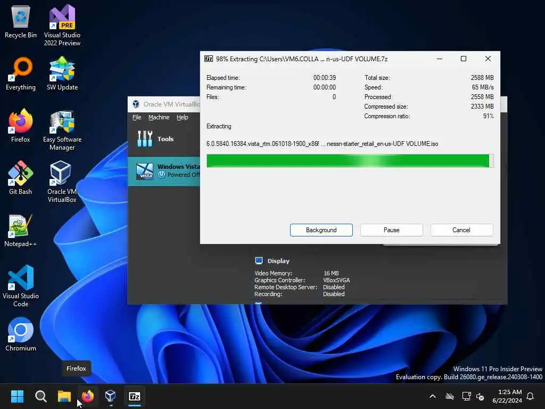Click the Elapsed time value 00:00:39
Viewport: 545px width, 409px height.
[x=325, y=78]
